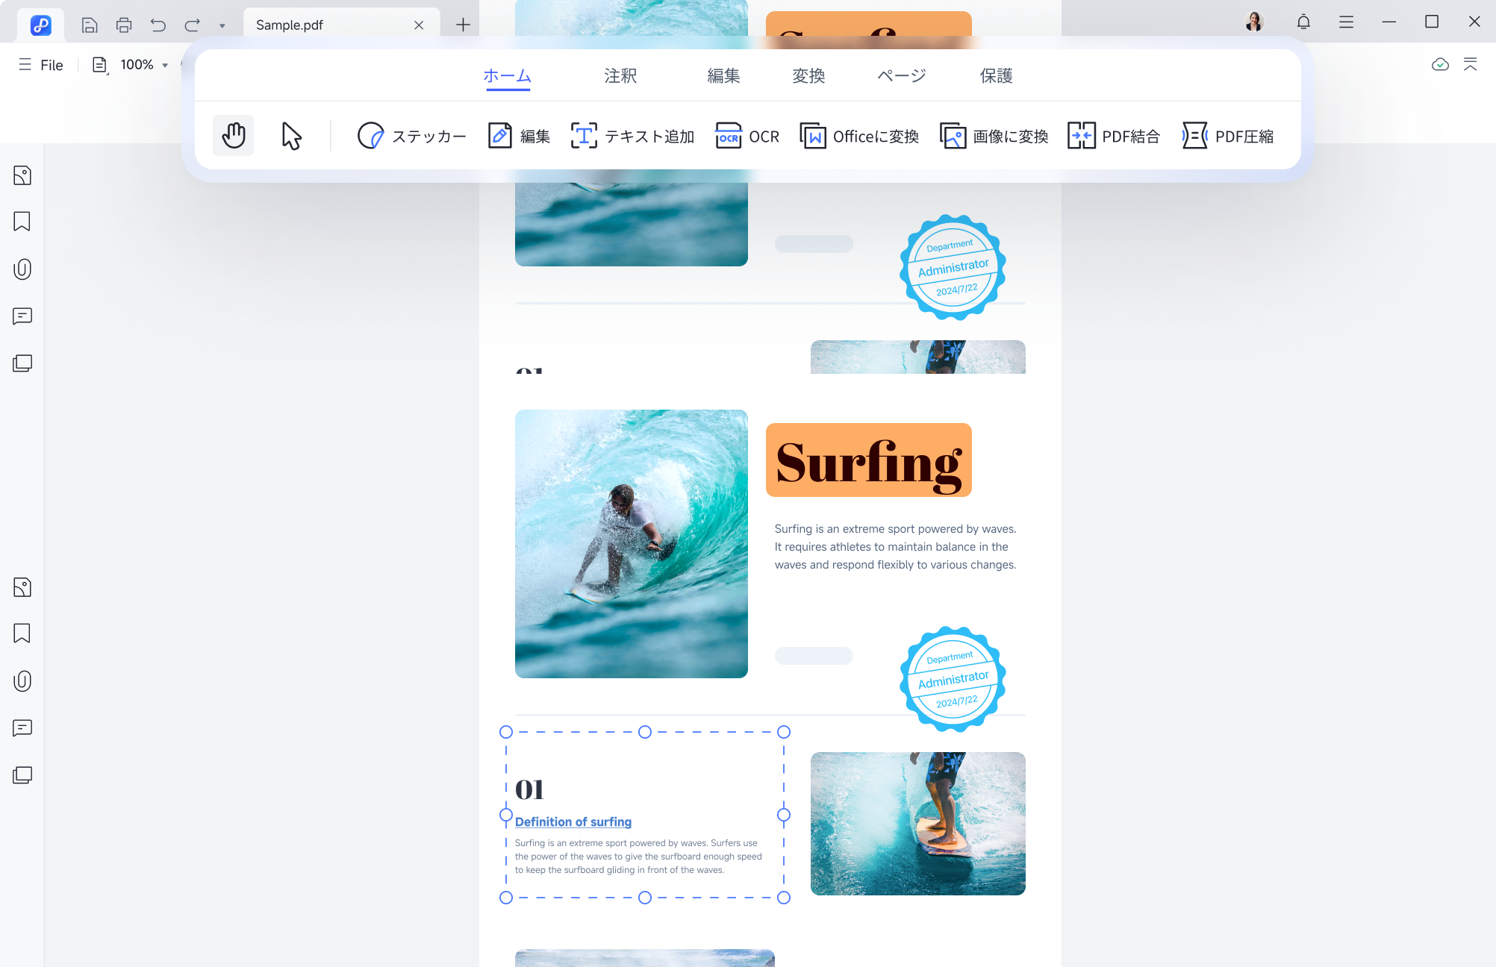Expand the quick access dropdown arrow
Screen dimensions: 1496x967
click(x=222, y=25)
